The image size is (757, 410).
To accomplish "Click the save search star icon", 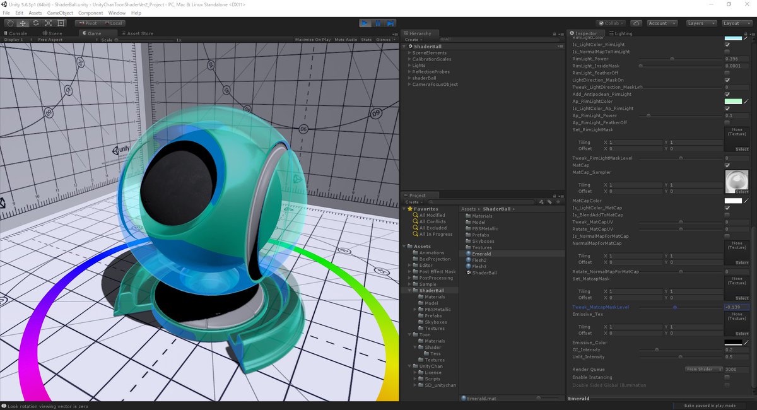I will [x=557, y=202].
